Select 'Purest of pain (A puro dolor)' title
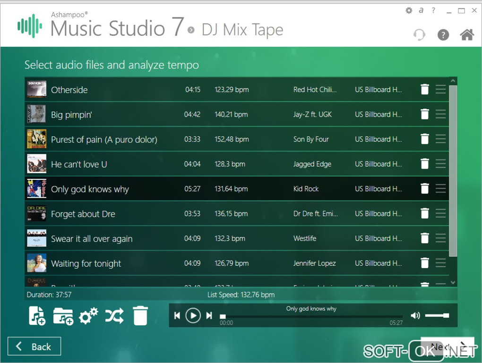 click(x=104, y=139)
